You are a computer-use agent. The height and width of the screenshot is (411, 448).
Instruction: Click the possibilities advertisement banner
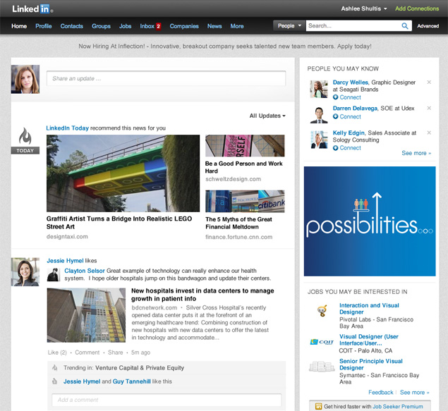pyautogui.click(x=370, y=221)
